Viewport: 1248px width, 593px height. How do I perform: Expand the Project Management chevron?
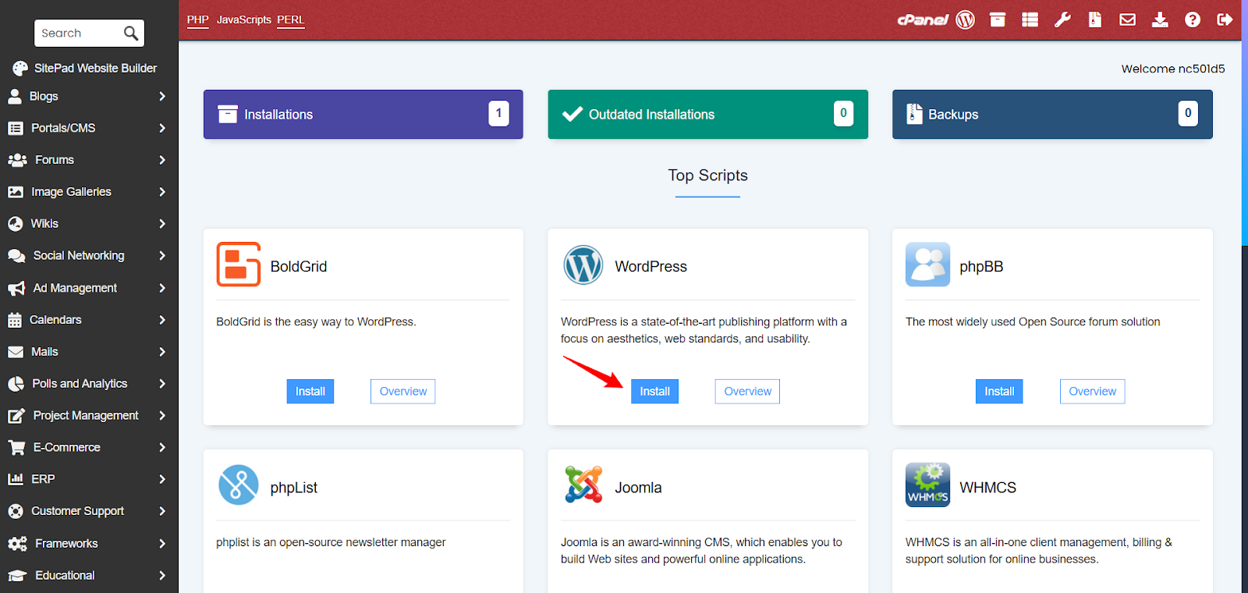162,416
